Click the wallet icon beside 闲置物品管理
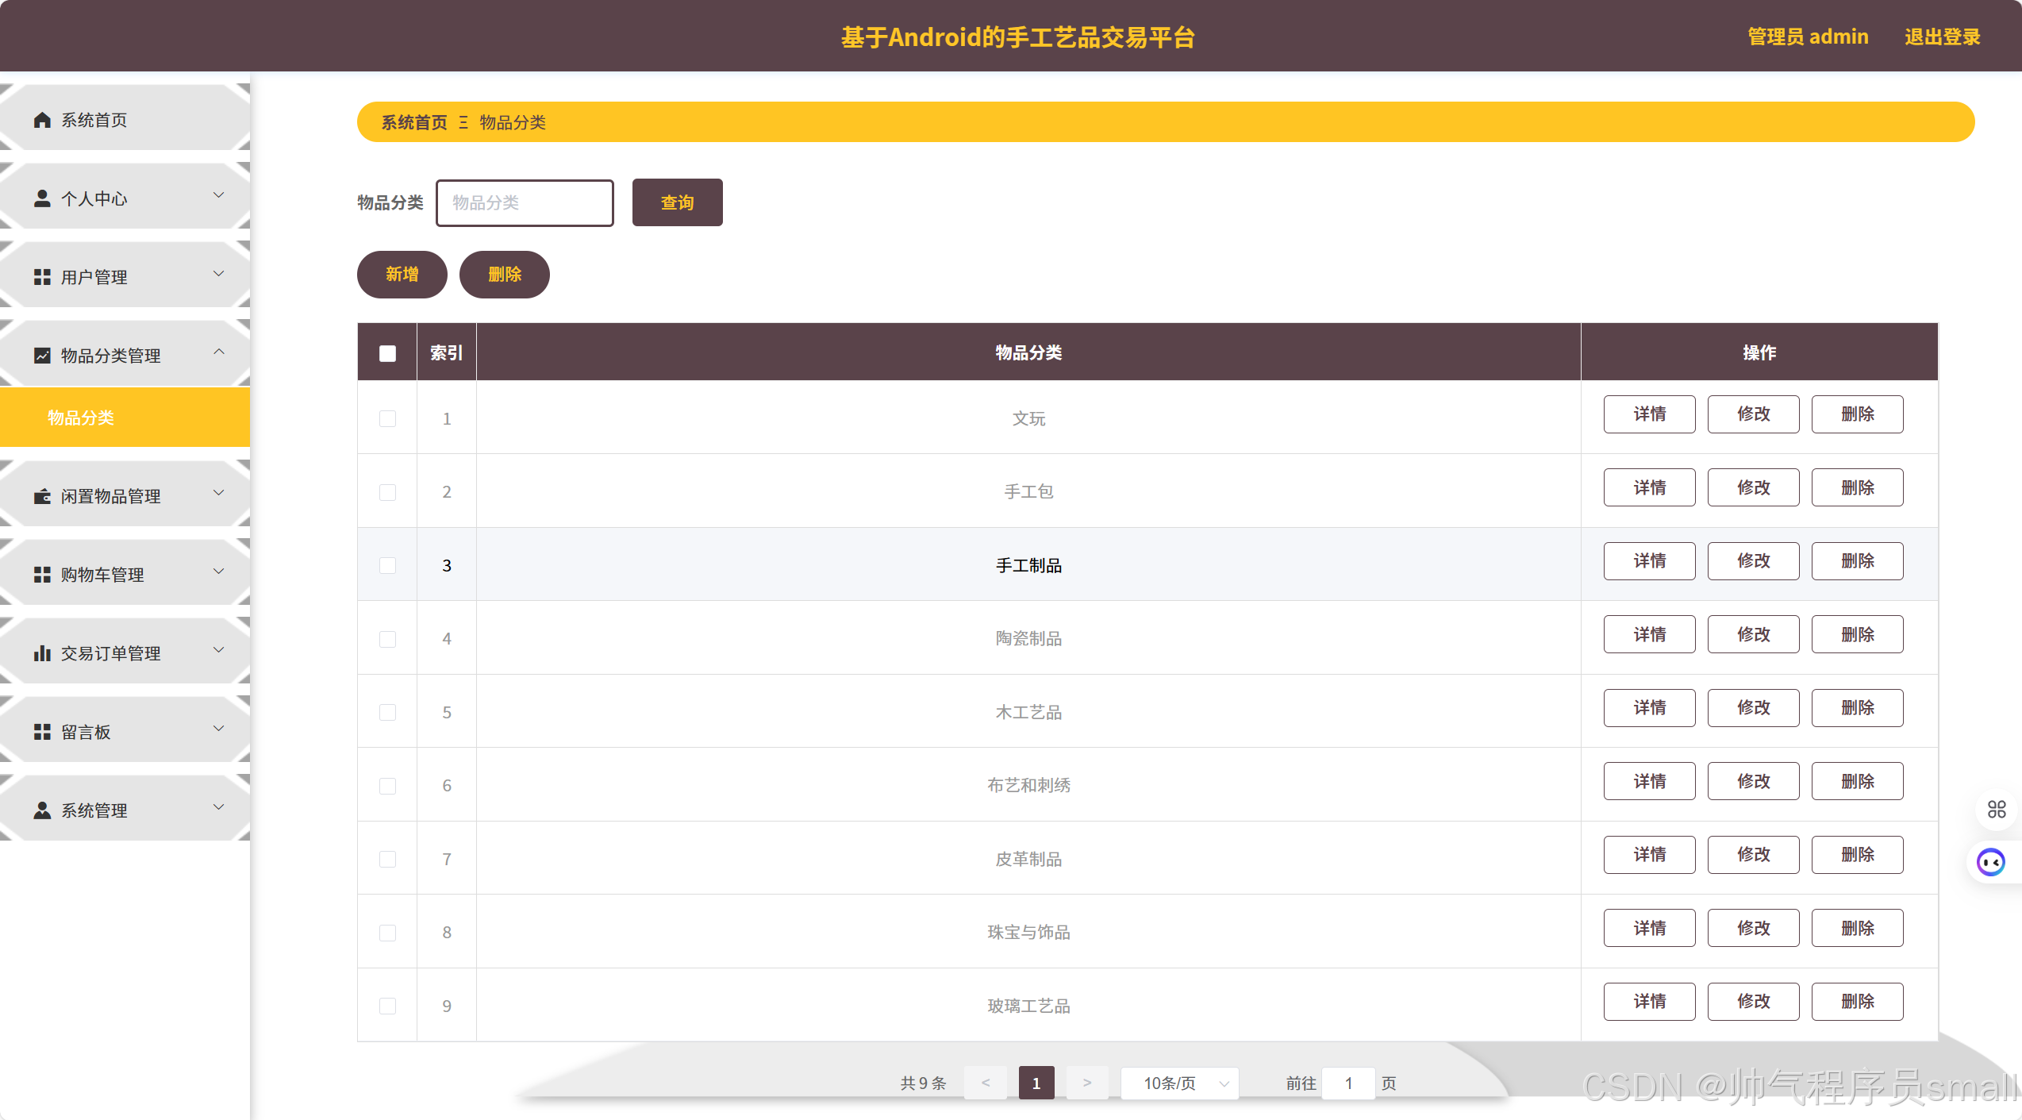This screenshot has width=2022, height=1120. (42, 496)
